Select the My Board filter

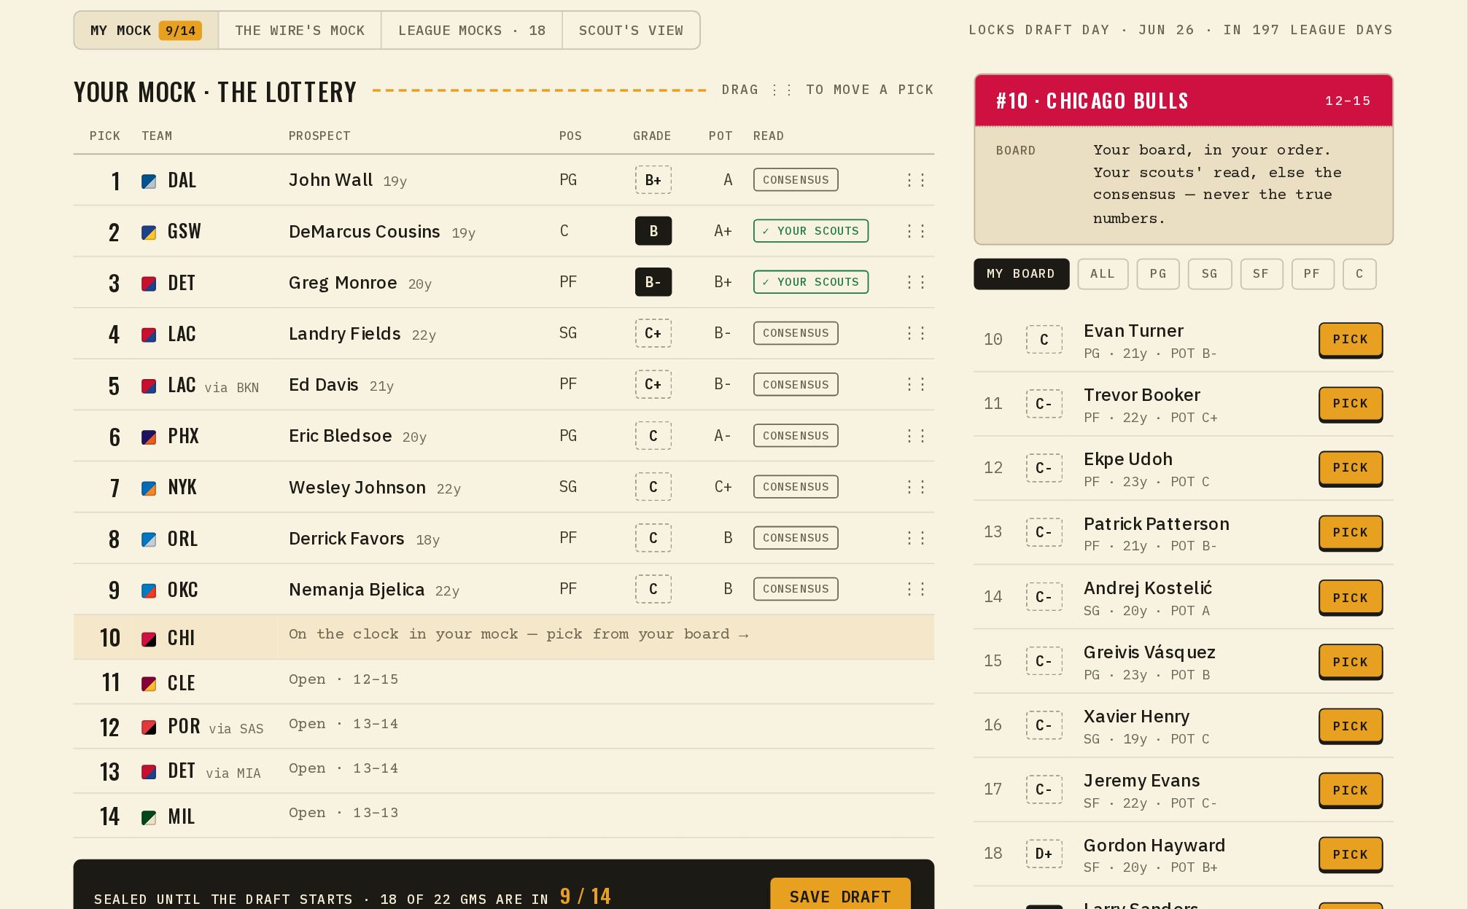pos(1021,274)
